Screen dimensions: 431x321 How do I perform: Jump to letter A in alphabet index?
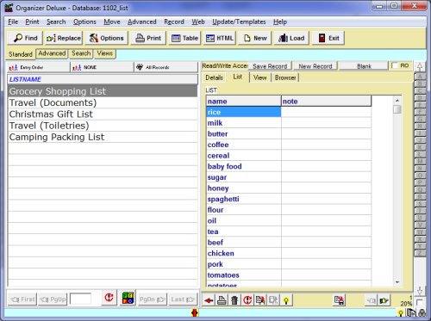click(x=420, y=77)
